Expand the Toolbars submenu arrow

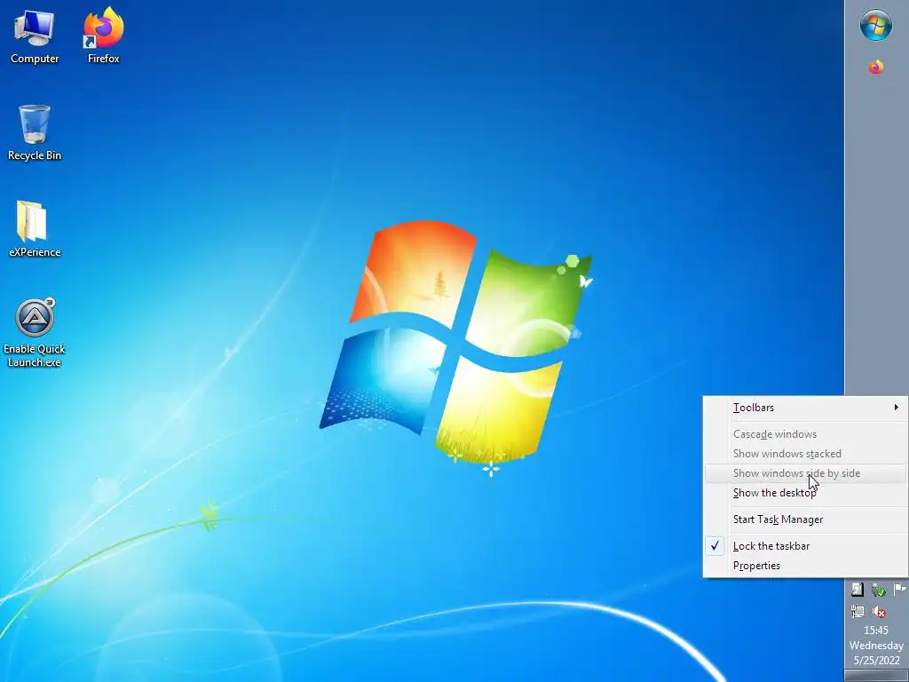(x=897, y=407)
